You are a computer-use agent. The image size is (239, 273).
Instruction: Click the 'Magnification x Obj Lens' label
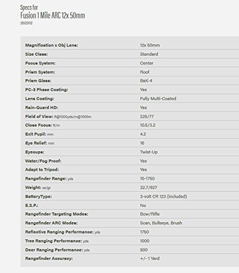(52, 45)
